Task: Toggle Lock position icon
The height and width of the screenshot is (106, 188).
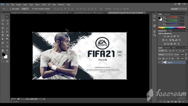Action: point(169,59)
